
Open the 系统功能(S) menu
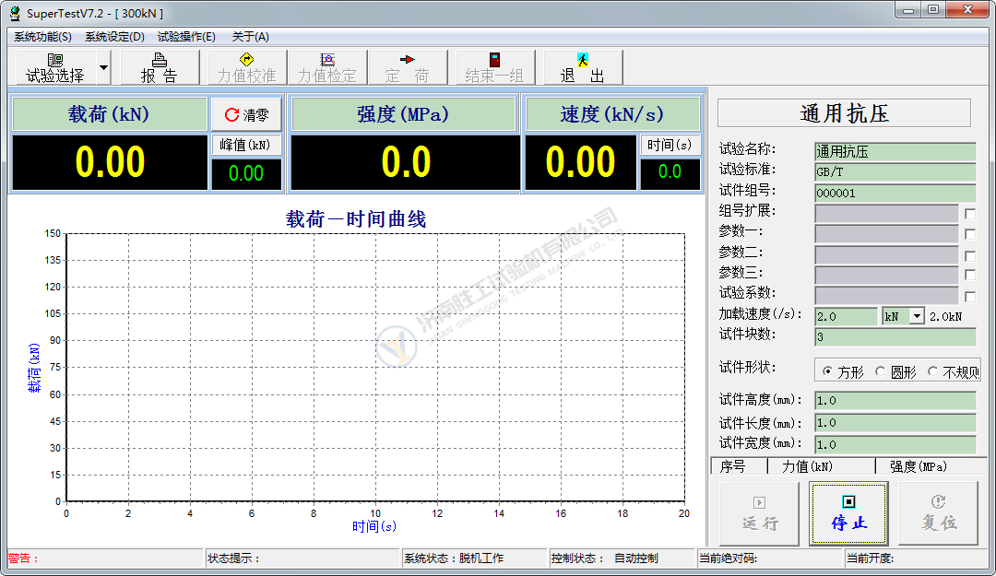coord(42,37)
